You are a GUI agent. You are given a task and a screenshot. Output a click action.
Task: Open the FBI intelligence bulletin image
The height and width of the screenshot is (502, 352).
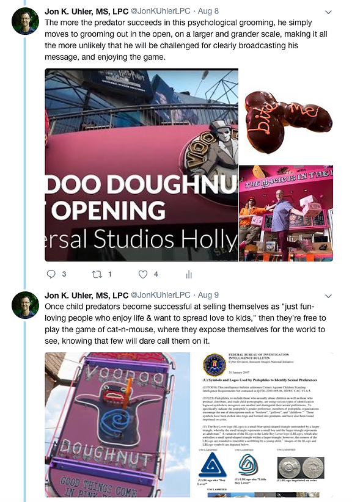coord(263,424)
